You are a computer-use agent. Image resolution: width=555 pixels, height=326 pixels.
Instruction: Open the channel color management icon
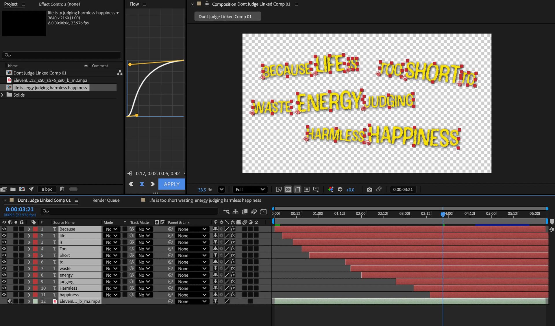point(331,190)
